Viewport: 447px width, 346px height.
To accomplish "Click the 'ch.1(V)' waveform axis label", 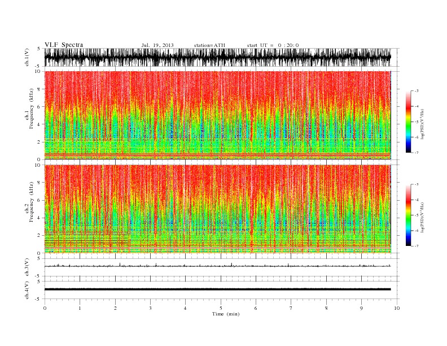I will click(27, 57).
